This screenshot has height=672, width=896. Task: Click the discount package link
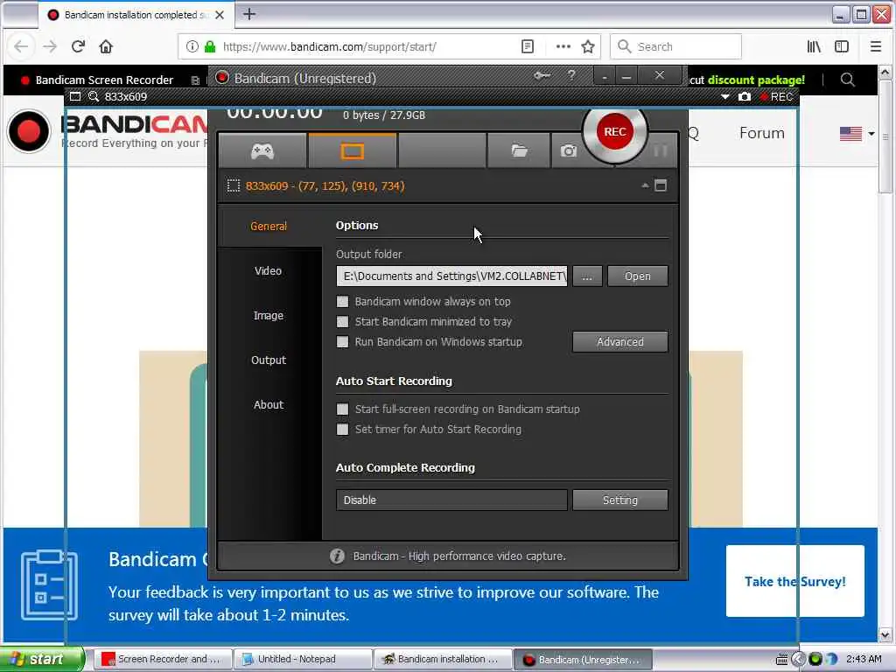point(755,80)
